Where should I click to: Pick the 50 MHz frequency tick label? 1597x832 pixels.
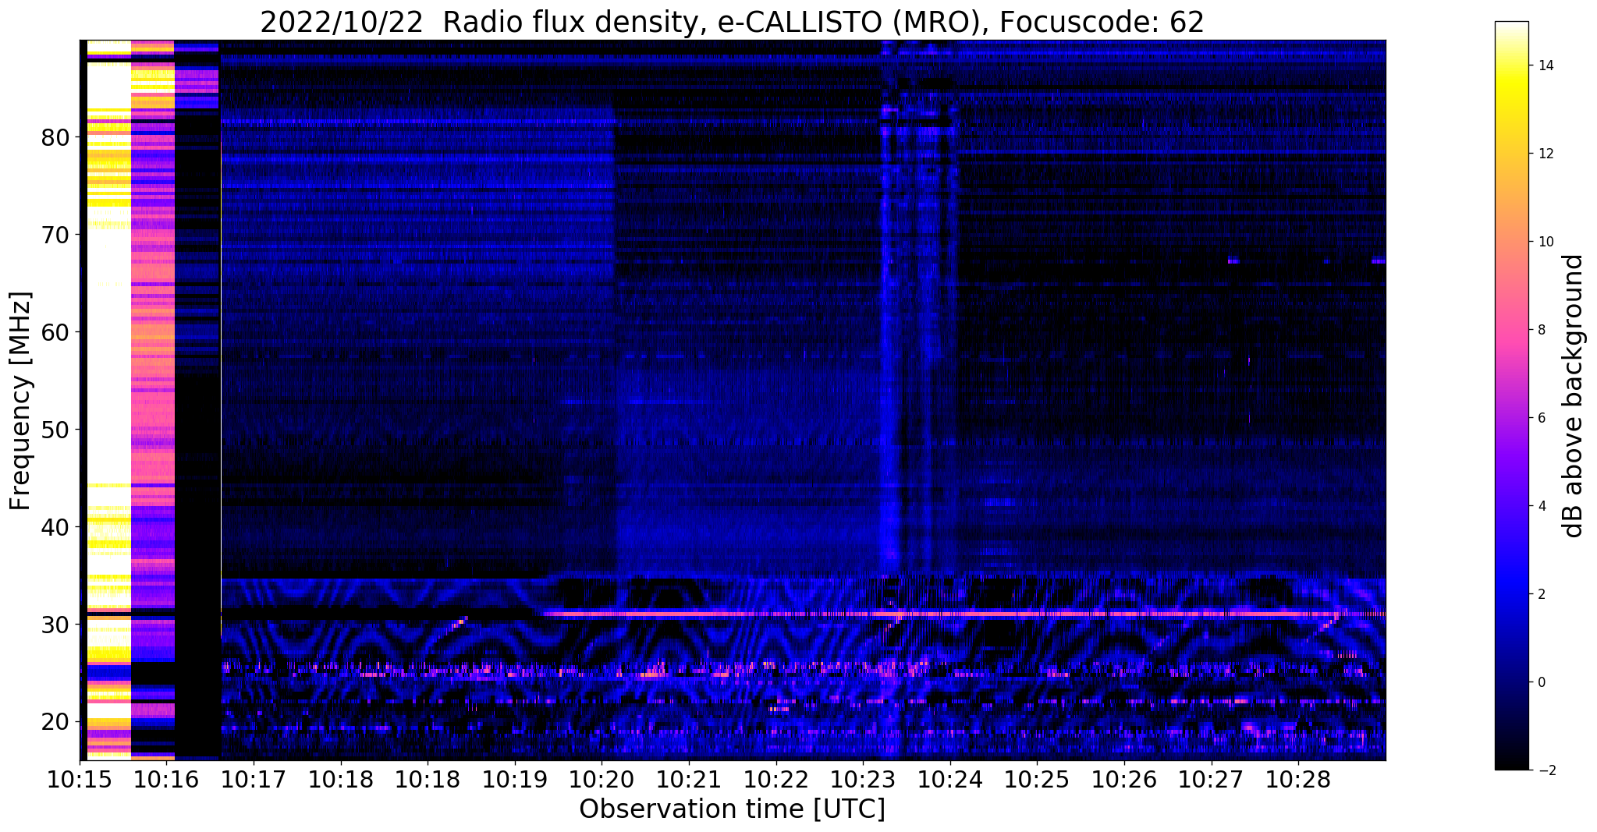(x=55, y=430)
